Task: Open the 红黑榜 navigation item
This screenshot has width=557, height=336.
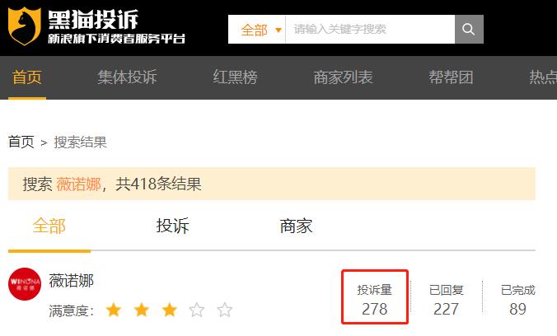Action: point(235,77)
